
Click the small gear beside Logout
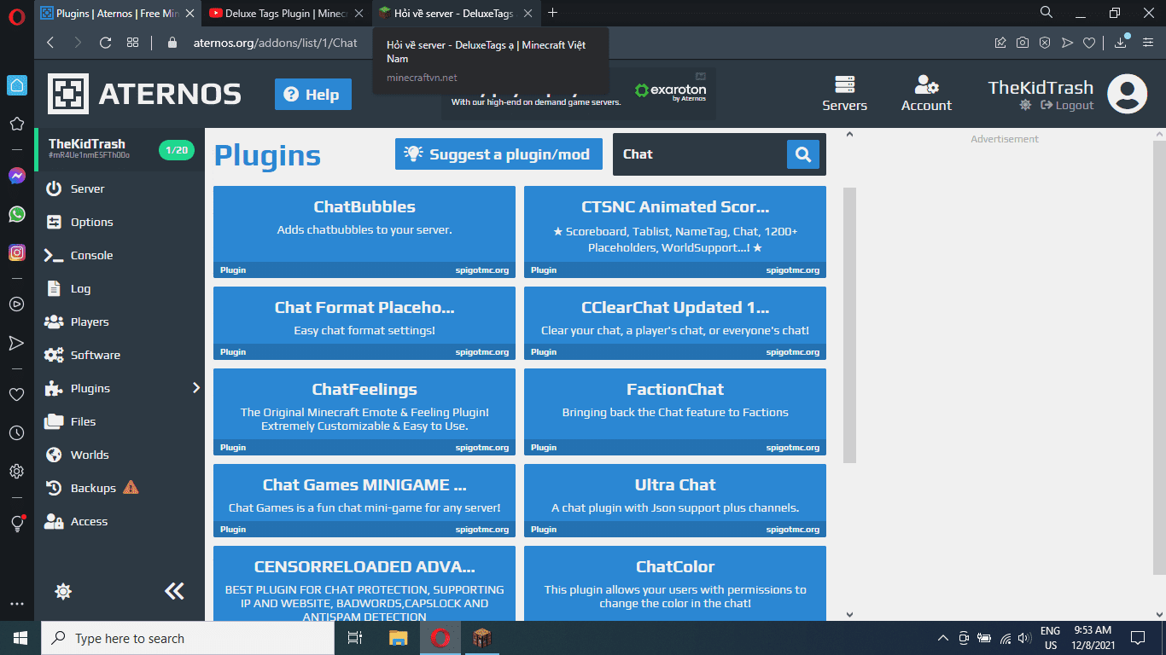click(1025, 105)
